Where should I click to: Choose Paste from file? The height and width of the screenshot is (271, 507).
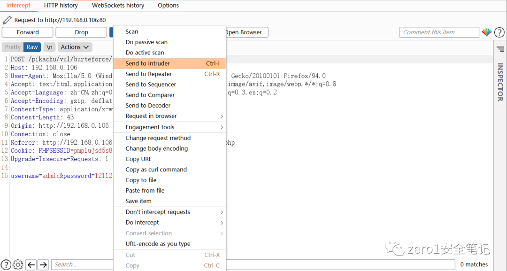(169, 191)
